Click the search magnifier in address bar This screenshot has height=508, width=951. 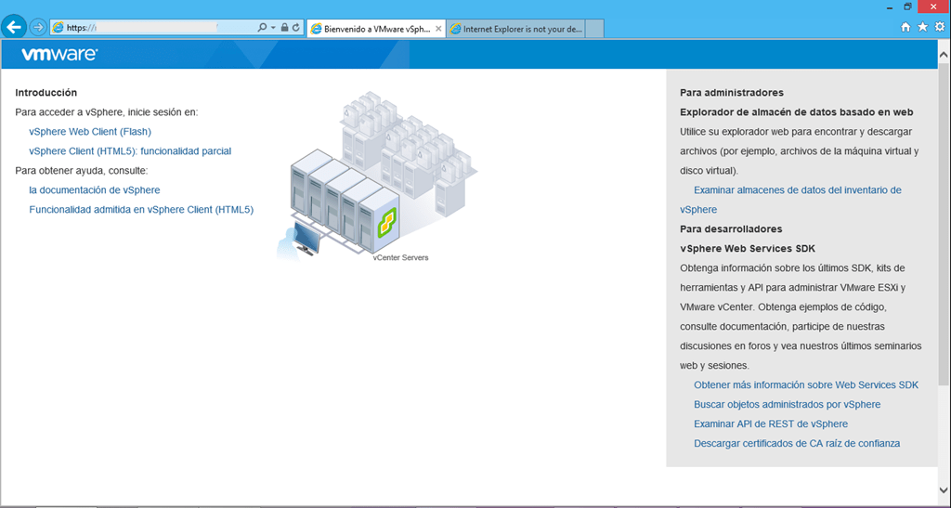click(262, 28)
